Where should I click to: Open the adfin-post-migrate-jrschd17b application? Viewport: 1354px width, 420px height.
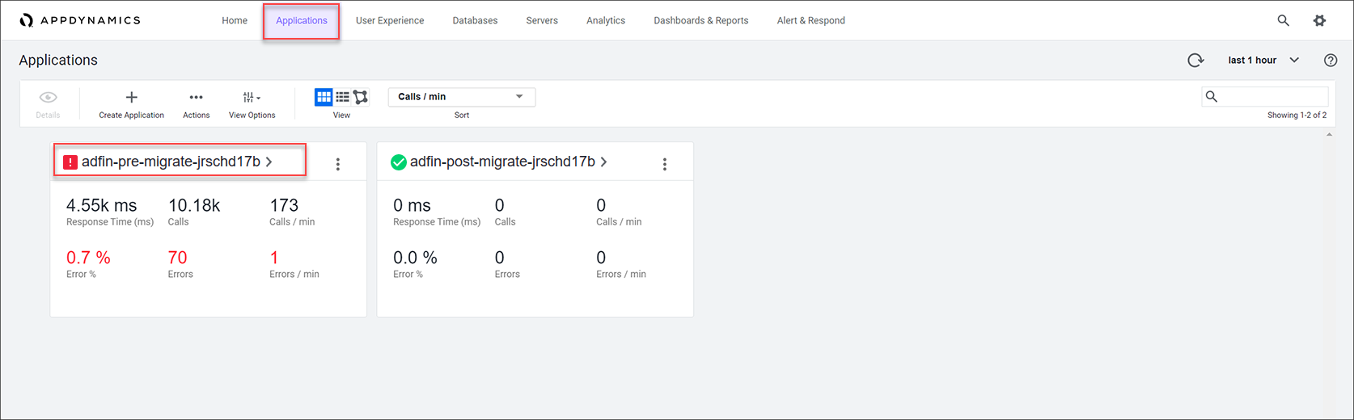502,162
